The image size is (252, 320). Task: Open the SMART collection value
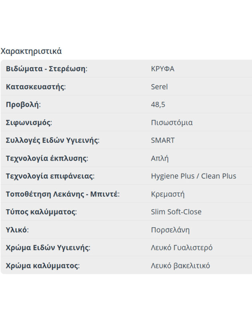pos(163,140)
